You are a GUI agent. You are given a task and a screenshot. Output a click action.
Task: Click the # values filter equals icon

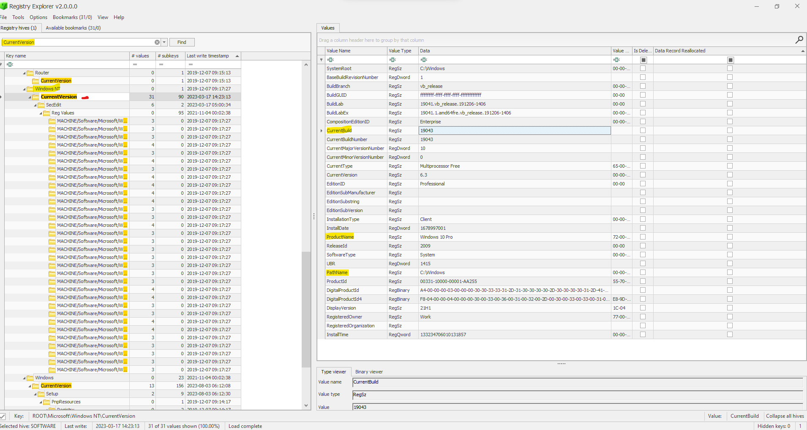coord(135,64)
